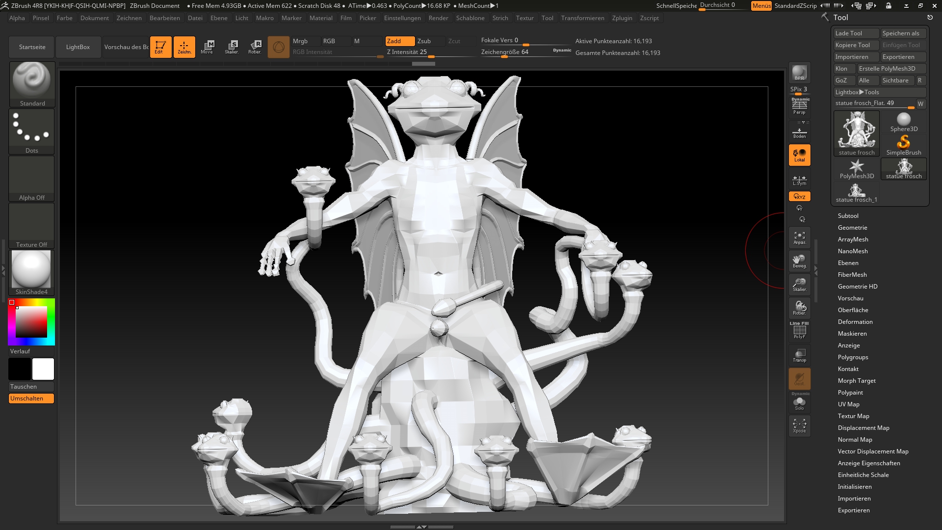
Task: Toggle Lokal symmetry mode off
Action: coord(799,155)
